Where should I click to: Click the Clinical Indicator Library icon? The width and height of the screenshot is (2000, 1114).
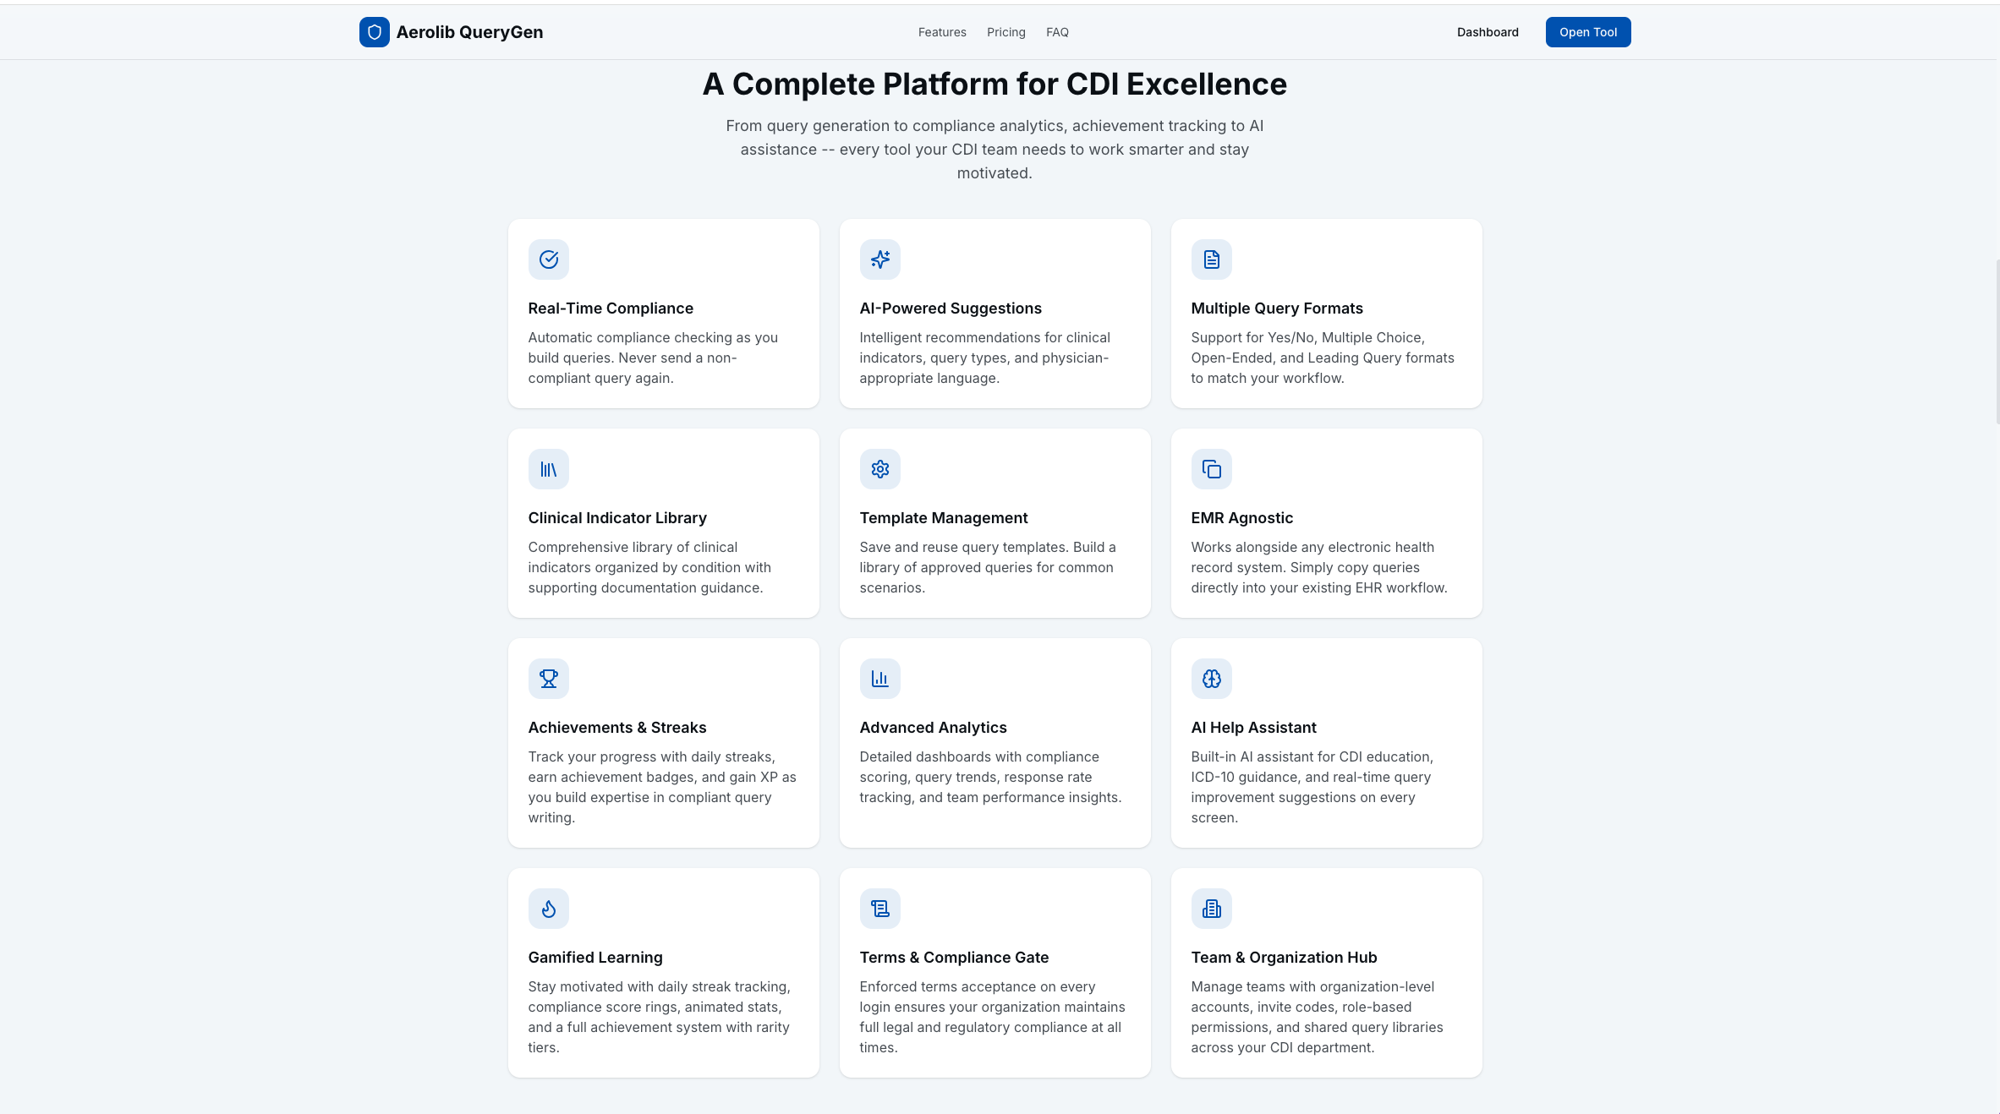pyautogui.click(x=548, y=469)
